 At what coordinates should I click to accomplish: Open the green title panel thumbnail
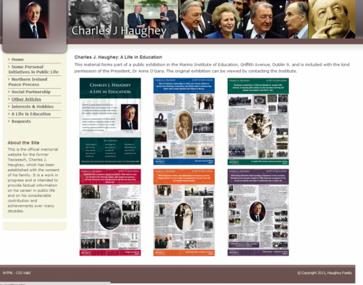coord(110,122)
